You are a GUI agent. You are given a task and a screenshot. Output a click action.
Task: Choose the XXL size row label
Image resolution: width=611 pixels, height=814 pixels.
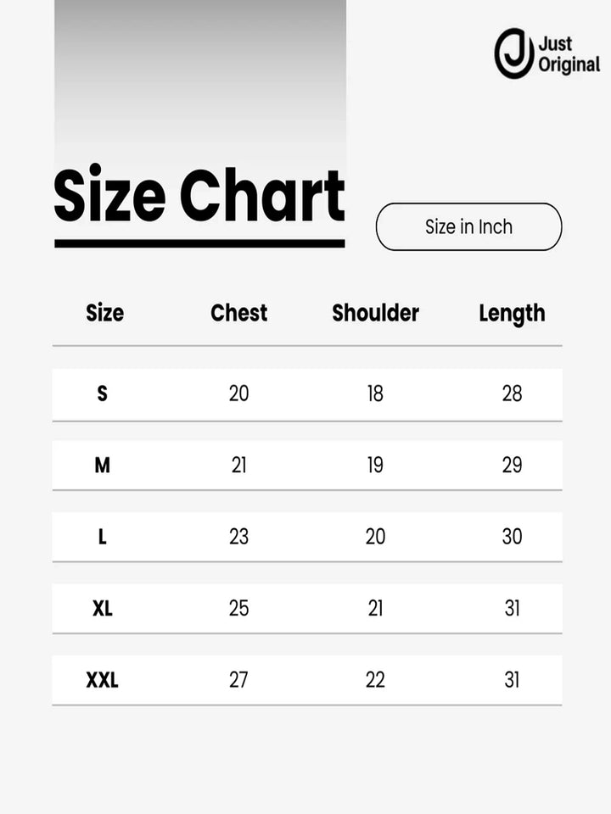(x=103, y=680)
